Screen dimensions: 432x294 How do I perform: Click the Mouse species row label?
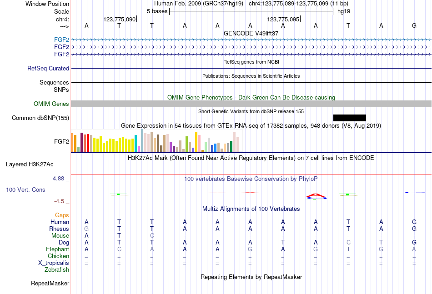[60, 236]
